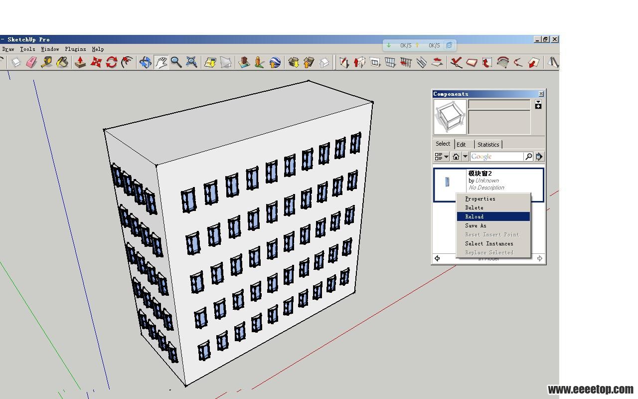This screenshot has width=638, height=399.
Task: Click the Google search field in Components
Action: point(497,157)
